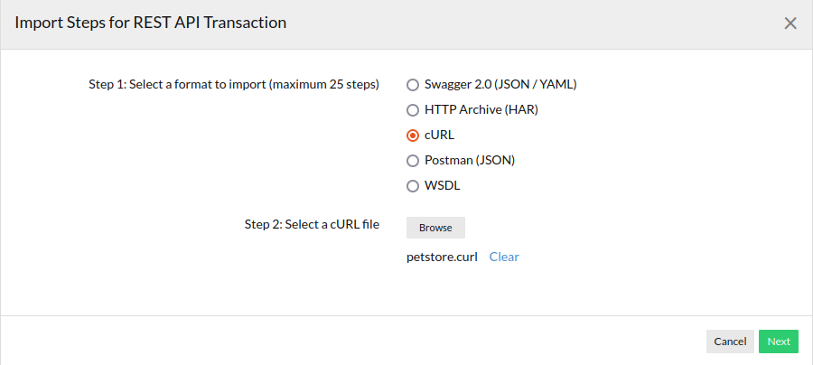Image resolution: width=813 pixels, height=365 pixels.
Task: Select the cURL radio button
Action: coord(413,136)
